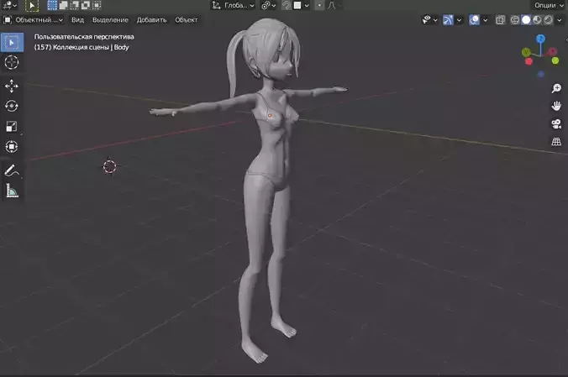Activate the 3D Cursor tool
Viewport: 568px width, 377px height.
click(12, 62)
